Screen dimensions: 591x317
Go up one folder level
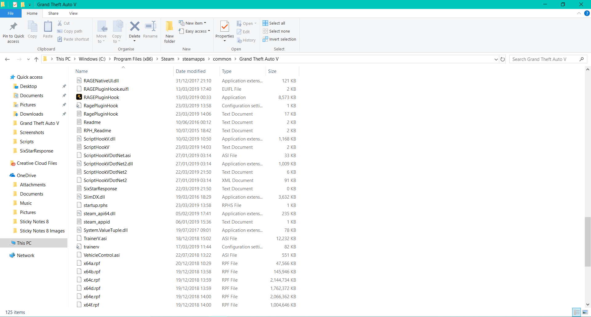pos(36,59)
